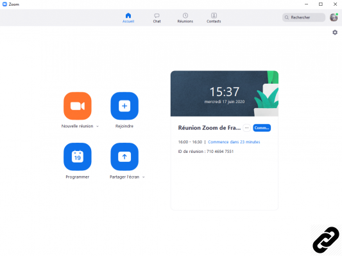Focus the Rechercher search field

[x=304, y=17]
